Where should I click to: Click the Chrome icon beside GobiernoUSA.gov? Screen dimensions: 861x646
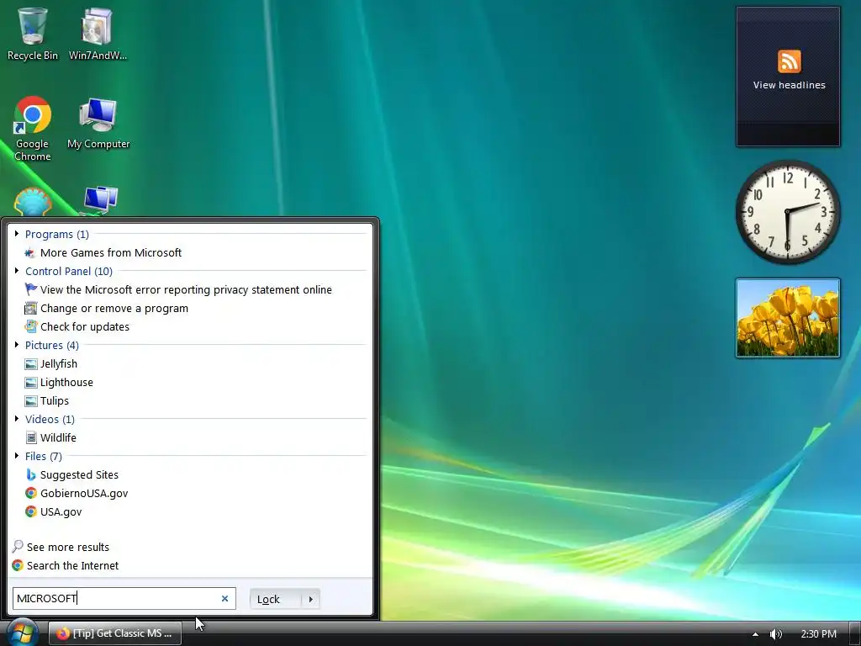[31, 493]
